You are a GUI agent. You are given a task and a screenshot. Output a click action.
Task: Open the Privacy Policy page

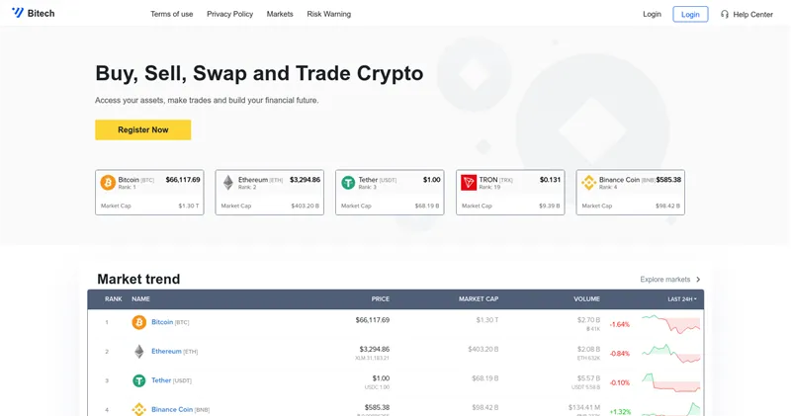click(x=229, y=14)
